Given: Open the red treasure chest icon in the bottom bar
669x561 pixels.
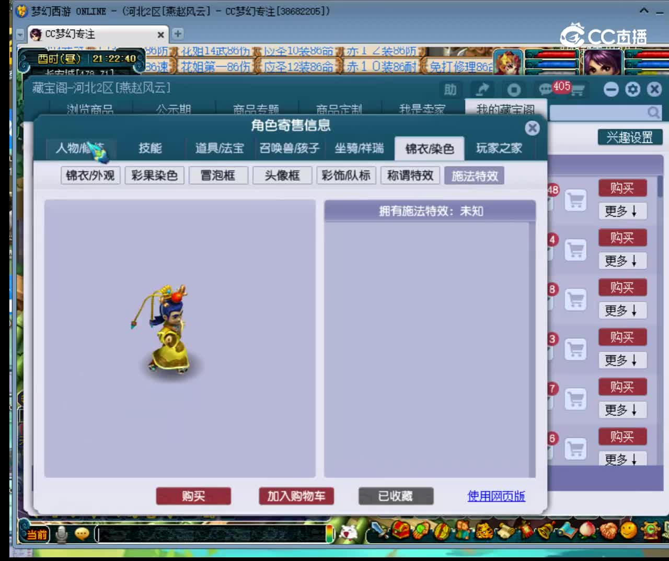Looking at the screenshot, I should pos(400,531).
